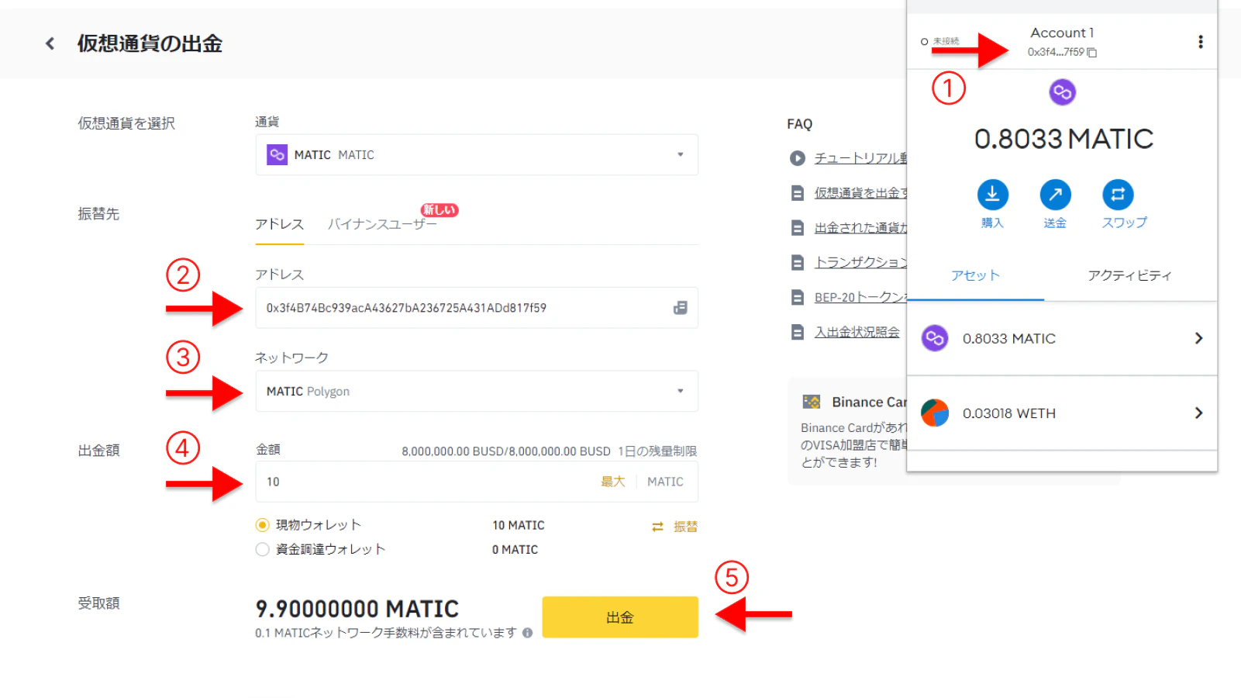Click 最大 to use maximum amount
This screenshot has height=698, width=1241.
[x=612, y=482]
